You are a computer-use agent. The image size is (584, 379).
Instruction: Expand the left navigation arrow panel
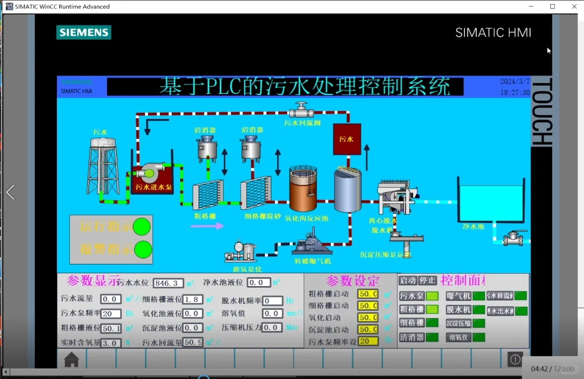coord(10,192)
